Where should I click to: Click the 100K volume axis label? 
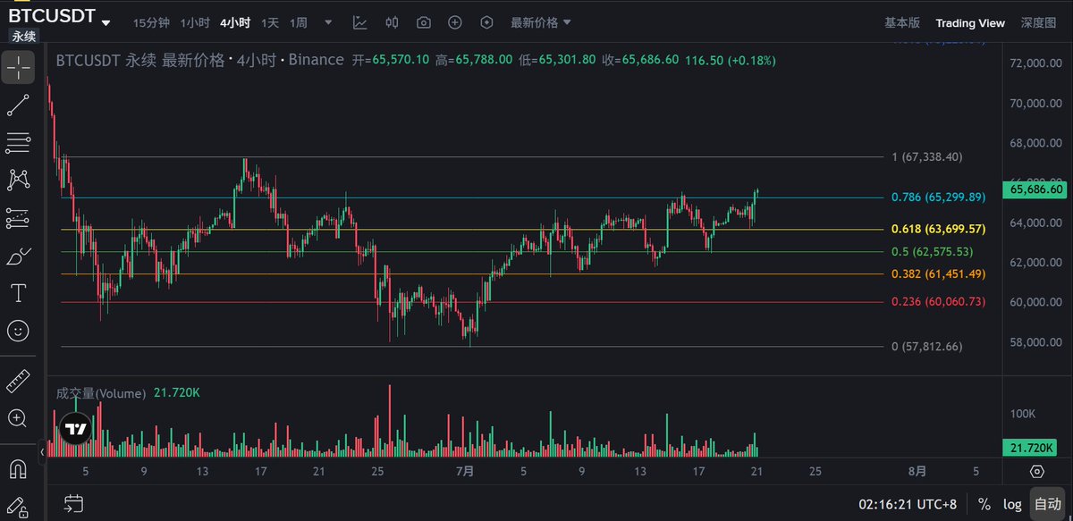(x=1023, y=415)
